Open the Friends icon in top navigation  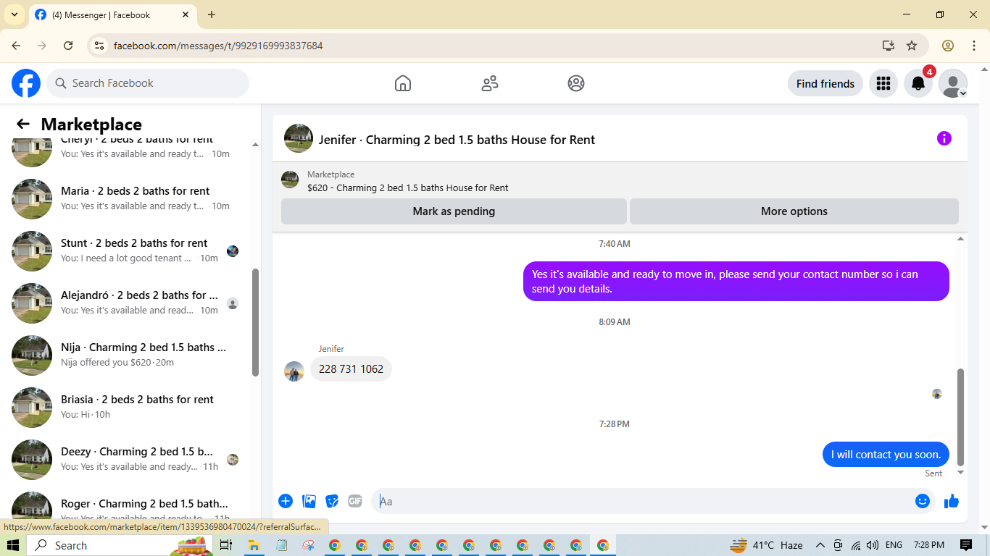[490, 83]
